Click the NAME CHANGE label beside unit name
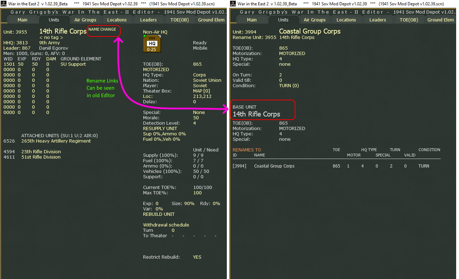This screenshot has height=279, width=459. pyautogui.click(x=102, y=30)
